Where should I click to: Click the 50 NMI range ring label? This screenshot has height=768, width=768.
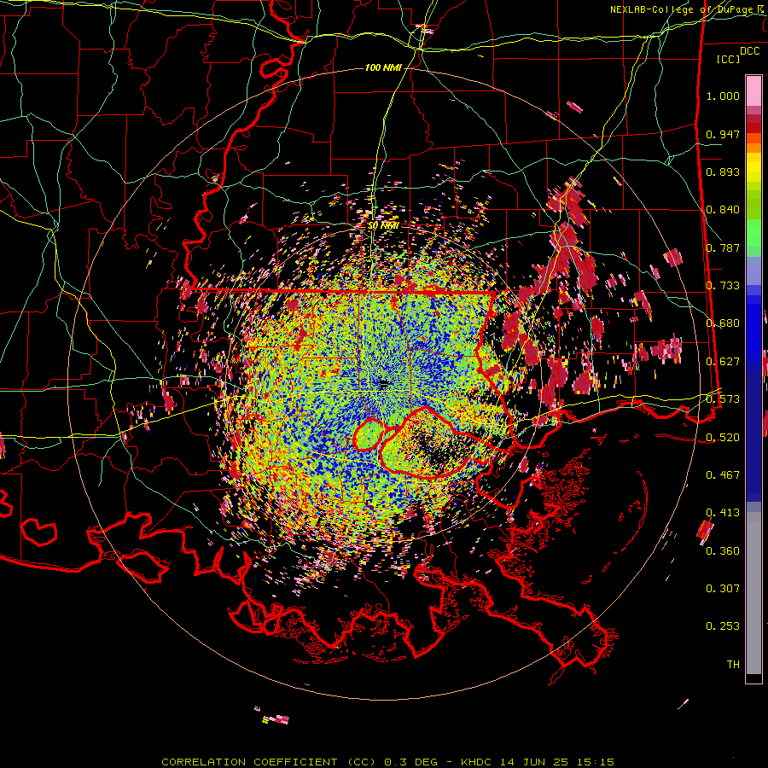pyautogui.click(x=383, y=226)
